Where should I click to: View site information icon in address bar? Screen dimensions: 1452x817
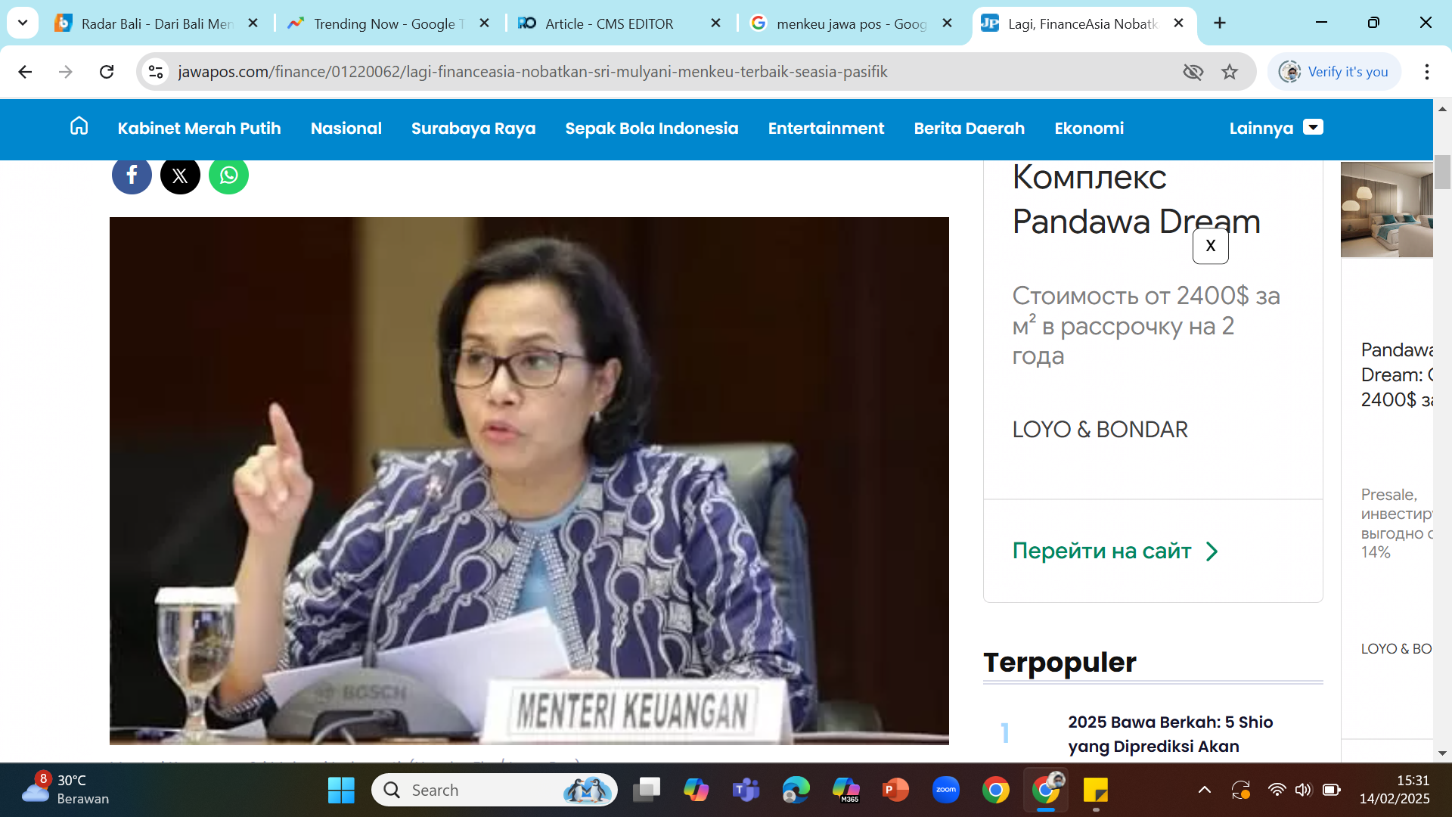click(156, 72)
